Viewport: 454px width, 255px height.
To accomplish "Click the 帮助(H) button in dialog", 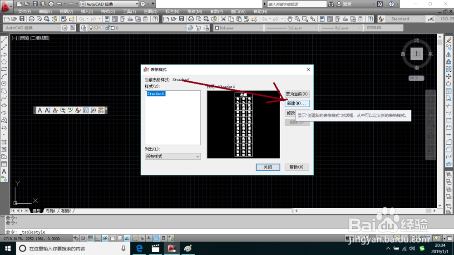I will 297,167.
